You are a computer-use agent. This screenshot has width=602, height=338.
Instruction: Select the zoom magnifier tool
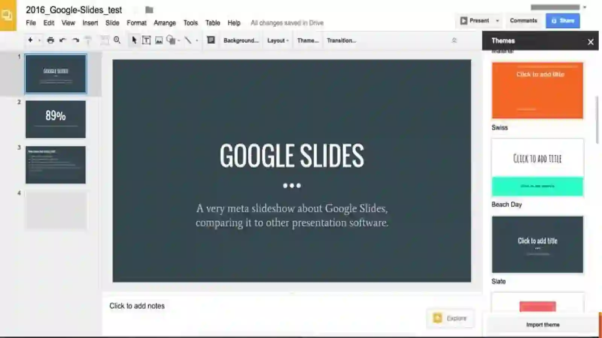tap(117, 40)
